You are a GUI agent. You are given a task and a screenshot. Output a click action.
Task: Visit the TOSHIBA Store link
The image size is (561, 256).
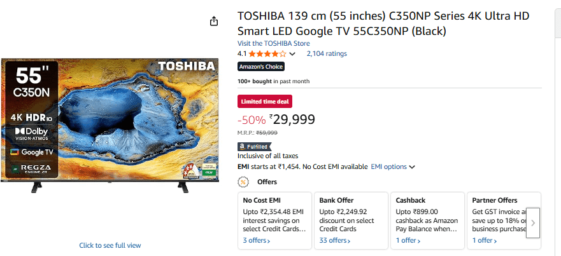point(274,43)
